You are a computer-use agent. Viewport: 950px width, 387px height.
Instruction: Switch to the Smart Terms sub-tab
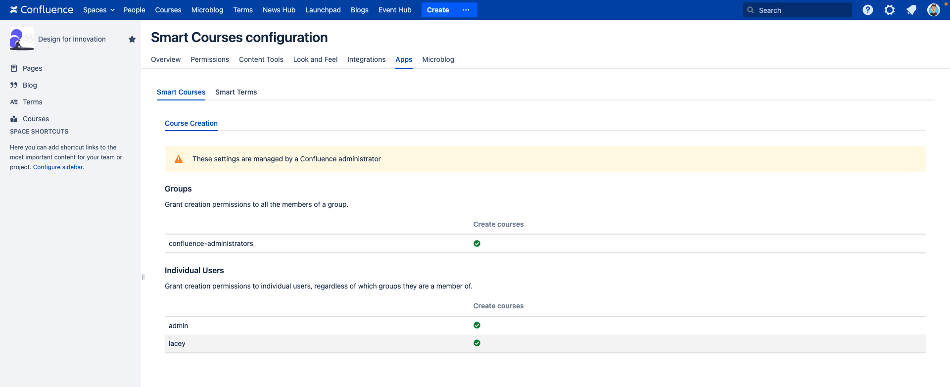[x=236, y=92]
